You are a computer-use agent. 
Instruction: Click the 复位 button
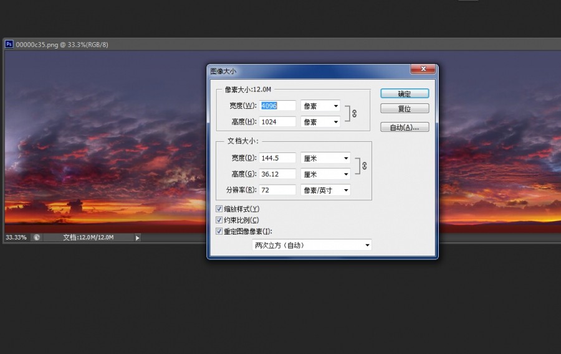[405, 109]
